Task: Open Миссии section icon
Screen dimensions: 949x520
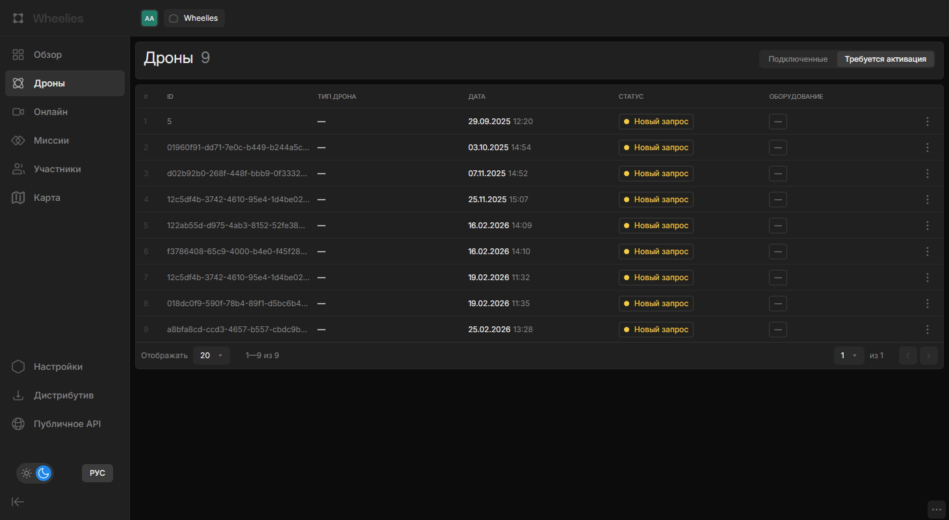Action: click(18, 140)
